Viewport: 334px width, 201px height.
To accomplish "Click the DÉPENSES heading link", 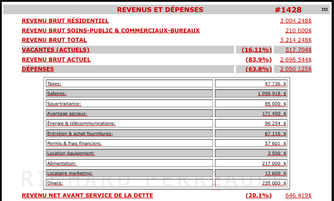I will (x=38, y=69).
